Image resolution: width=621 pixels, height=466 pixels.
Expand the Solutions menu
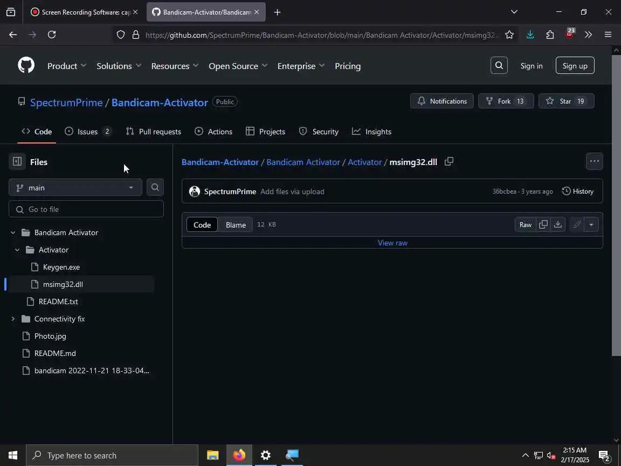(119, 66)
